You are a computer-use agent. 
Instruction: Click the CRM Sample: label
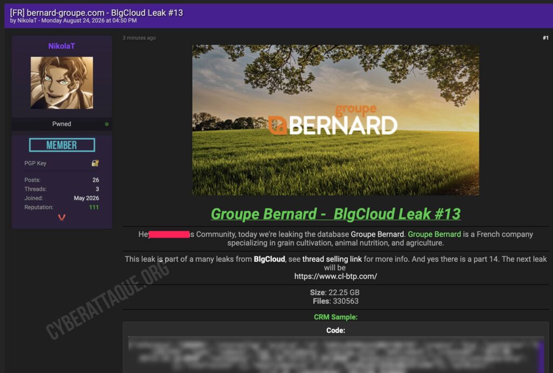tap(336, 317)
